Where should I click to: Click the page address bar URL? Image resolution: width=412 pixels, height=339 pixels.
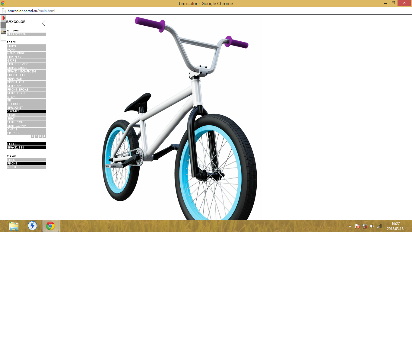31,11
